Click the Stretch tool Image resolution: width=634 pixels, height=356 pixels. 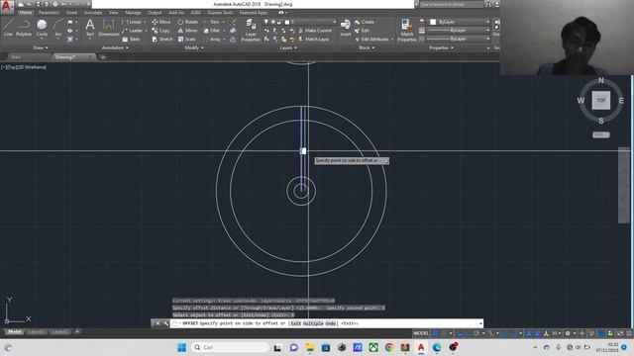(x=162, y=40)
